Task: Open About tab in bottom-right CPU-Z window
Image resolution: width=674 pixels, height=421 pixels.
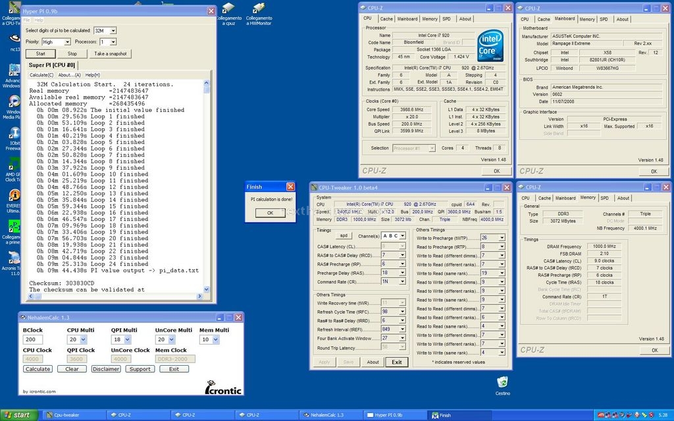Action: click(623, 198)
